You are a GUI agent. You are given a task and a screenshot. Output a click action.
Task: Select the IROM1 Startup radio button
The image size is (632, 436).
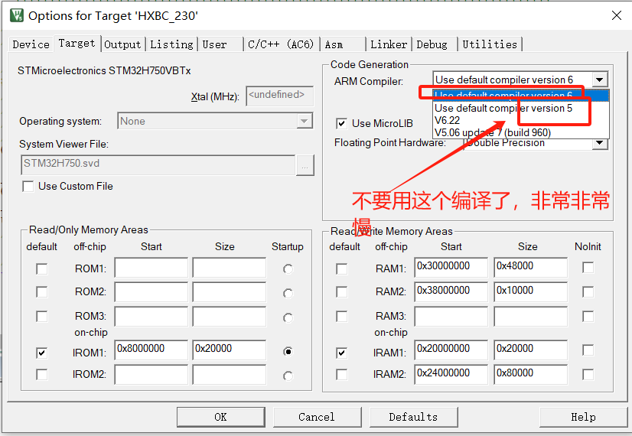tap(288, 352)
